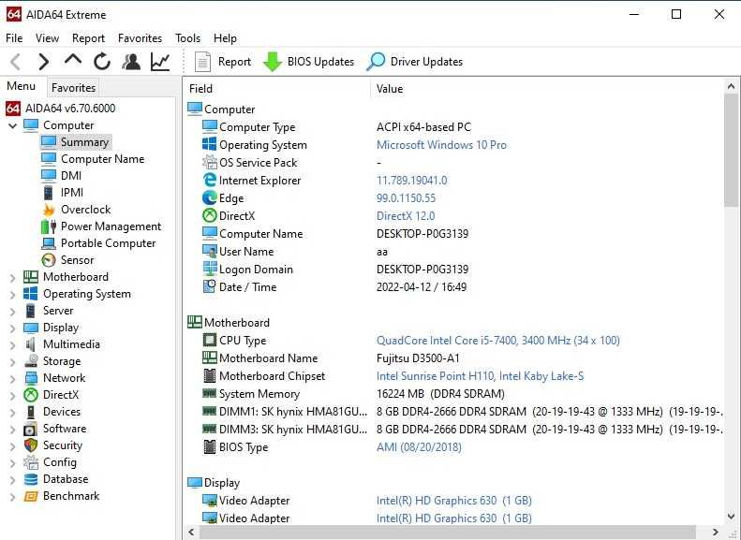This screenshot has width=741, height=540.
Task: Click the Software icon in the tree
Action: point(31,429)
